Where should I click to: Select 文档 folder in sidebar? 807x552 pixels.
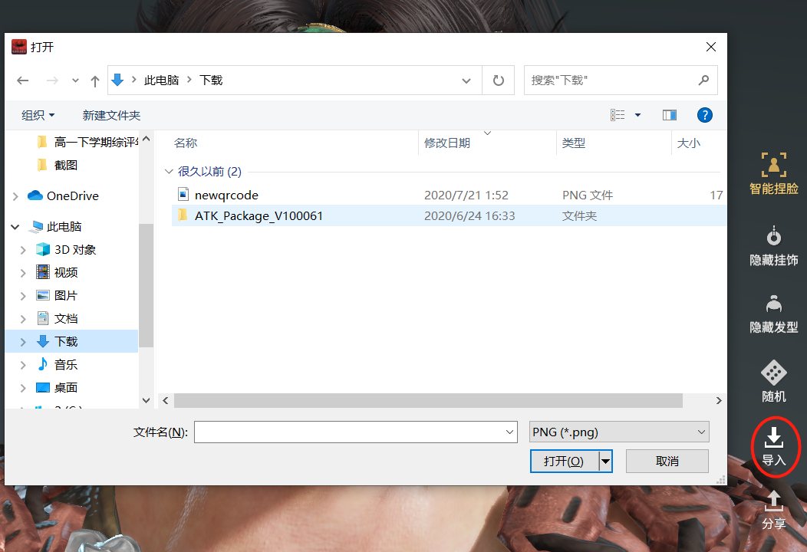[65, 318]
